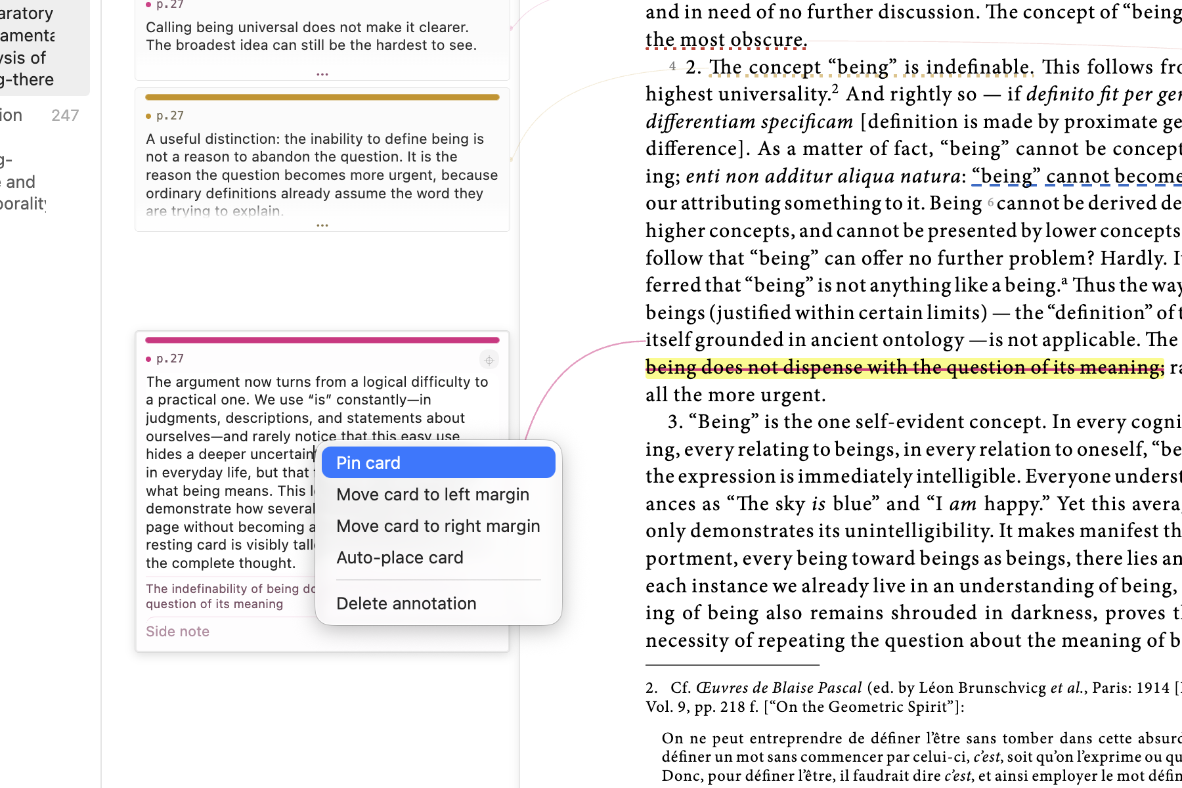Screen dimensions: 1182x788
Task: Click the p.27 label on the magenta card
Action: pyautogui.click(x=170, y=359)
